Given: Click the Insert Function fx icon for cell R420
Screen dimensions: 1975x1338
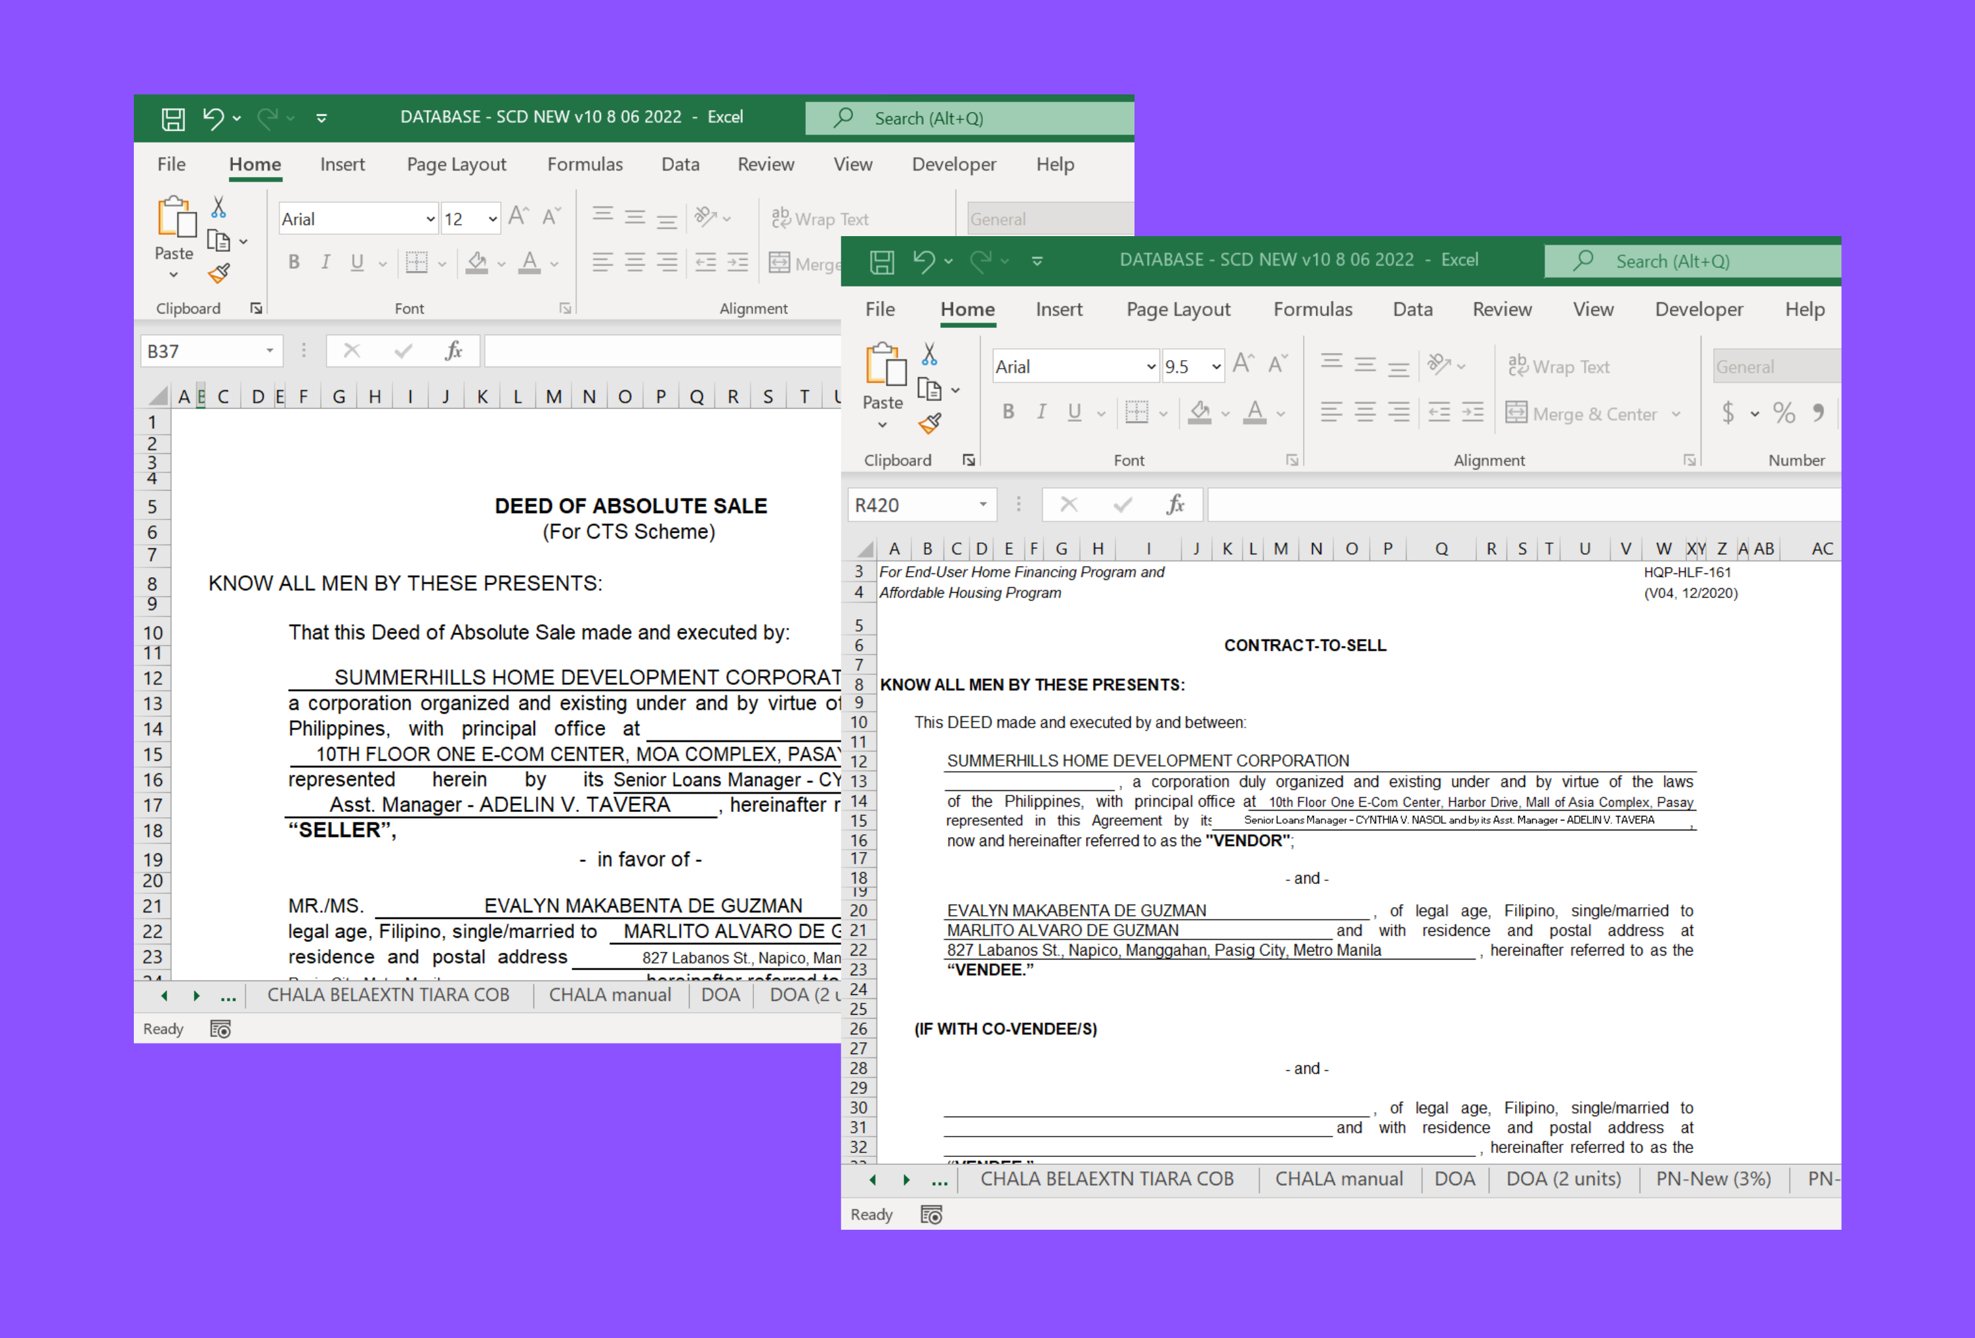Looking at the screenshot, I should pos(1175,504).
